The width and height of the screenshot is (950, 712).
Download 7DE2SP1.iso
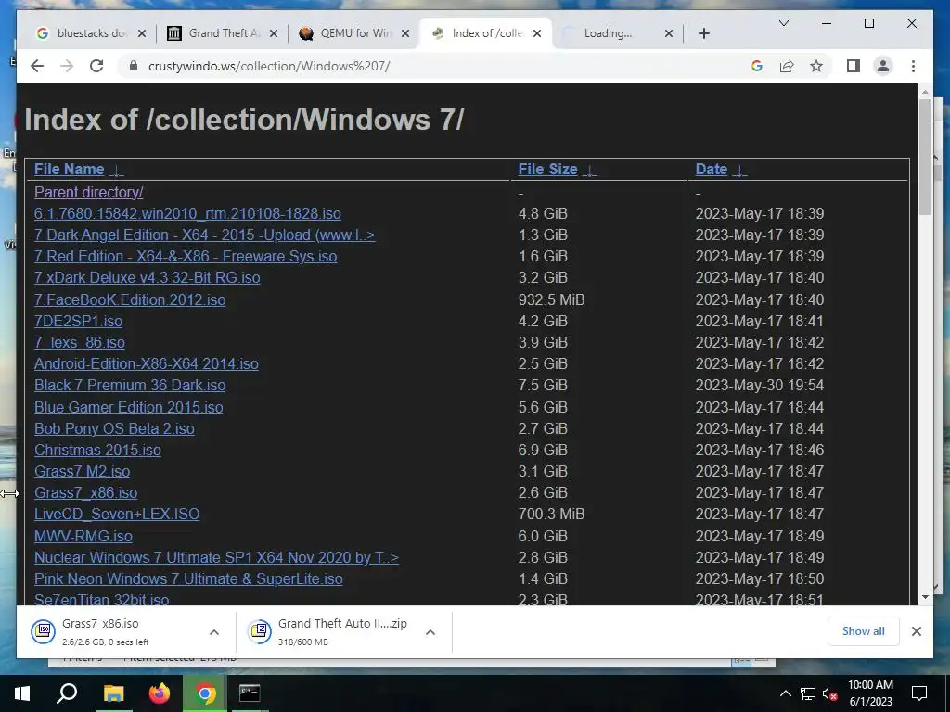point(78,321)
